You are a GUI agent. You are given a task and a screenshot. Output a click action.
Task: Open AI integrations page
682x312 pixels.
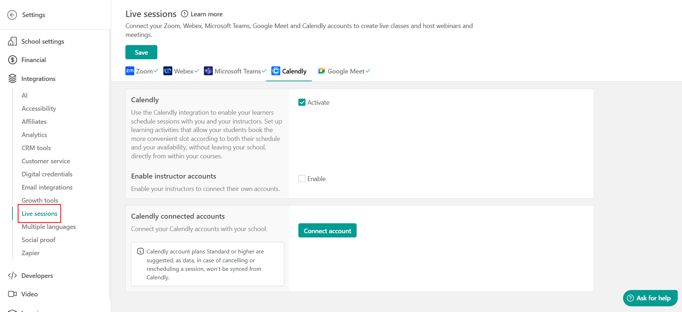click(x=25, y=95)
